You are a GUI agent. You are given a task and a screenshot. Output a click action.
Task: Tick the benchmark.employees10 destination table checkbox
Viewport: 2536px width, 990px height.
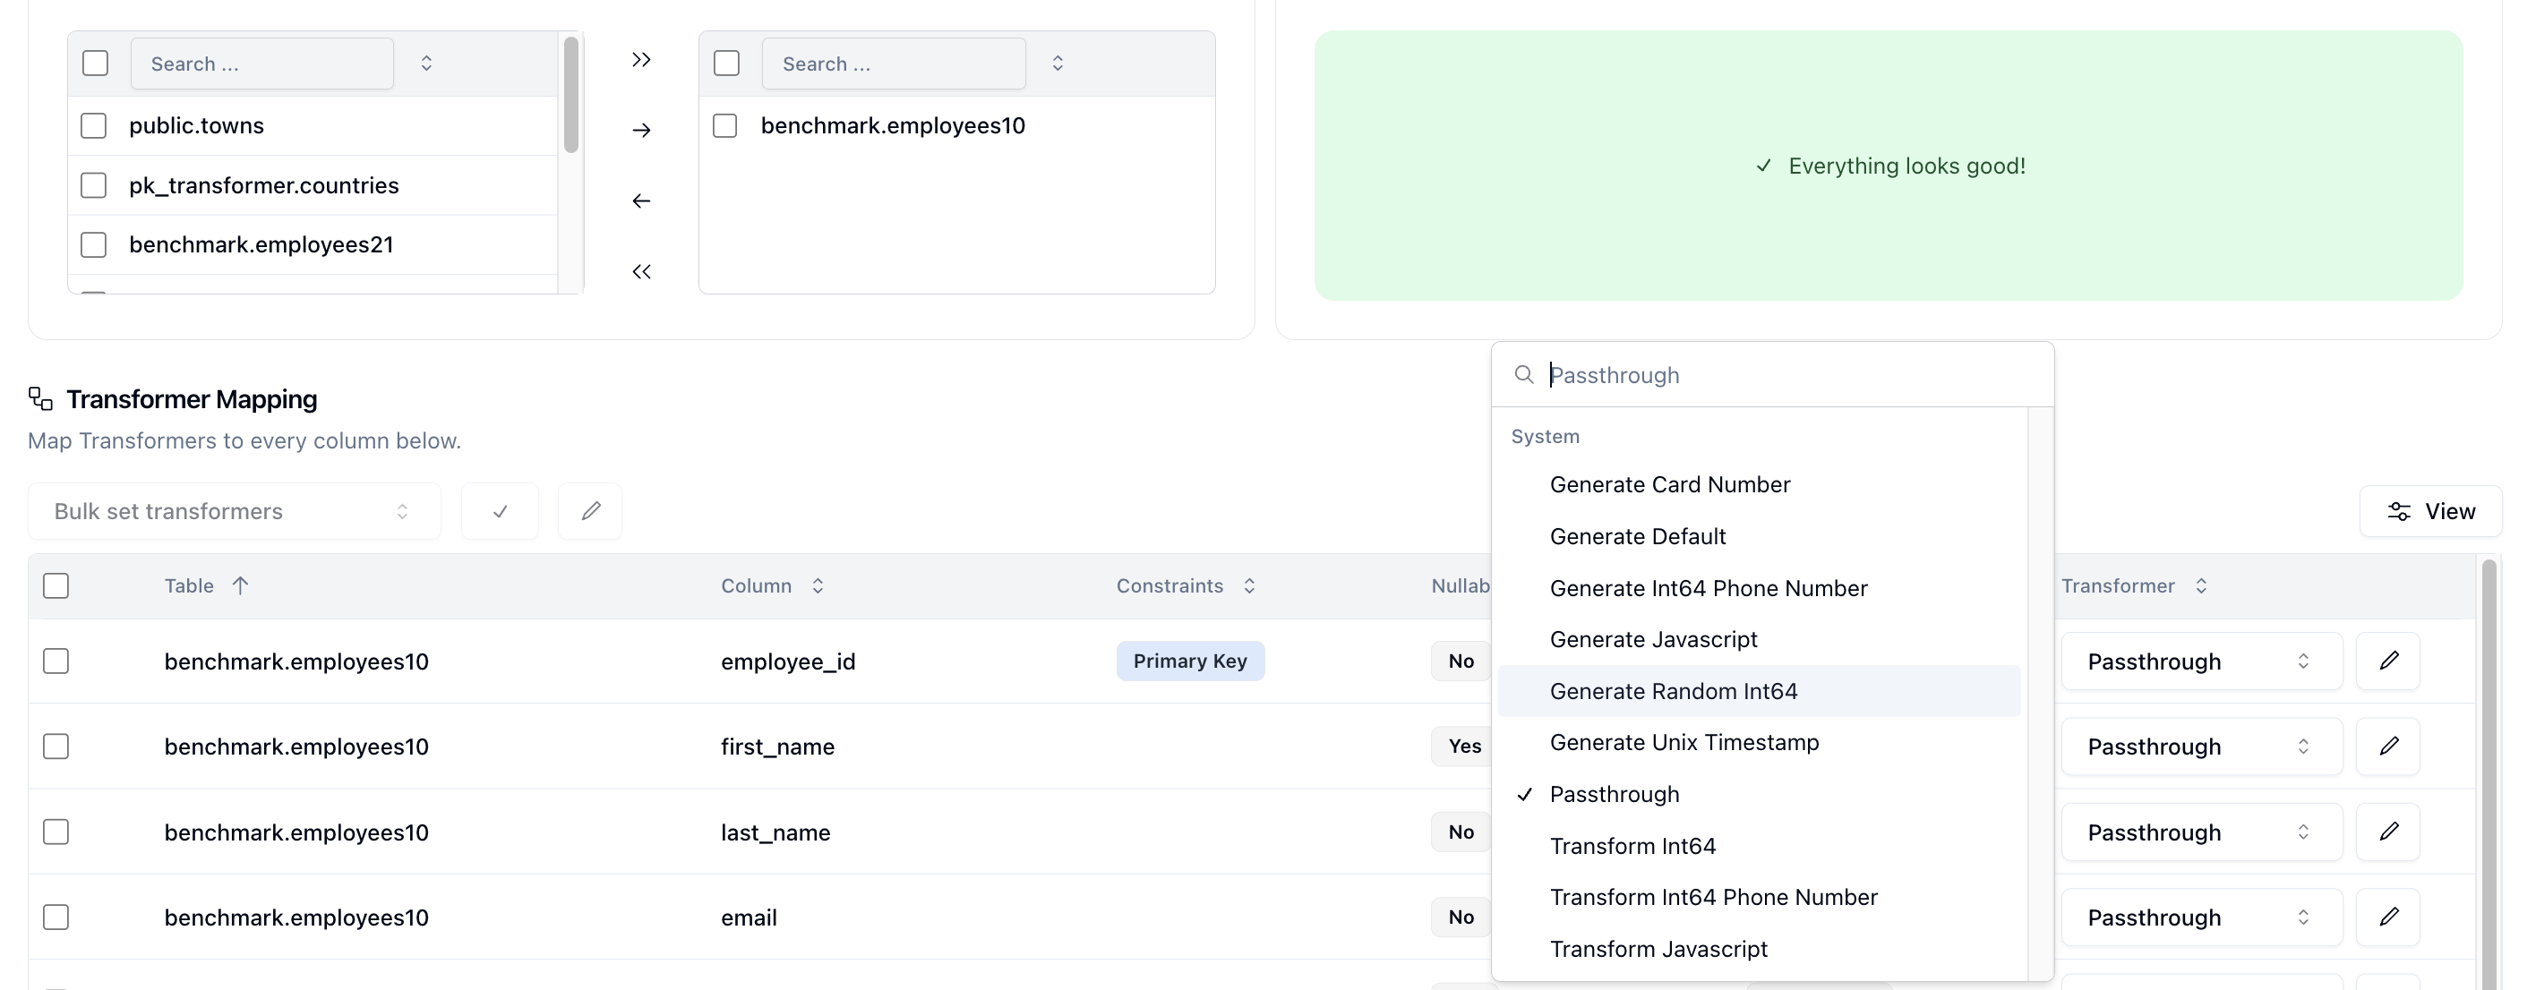tap(724, 126)
